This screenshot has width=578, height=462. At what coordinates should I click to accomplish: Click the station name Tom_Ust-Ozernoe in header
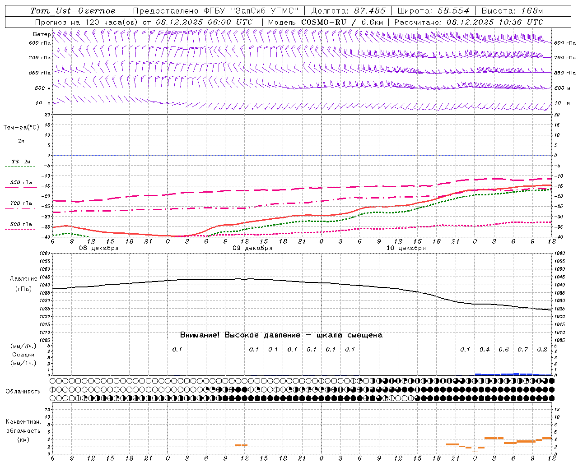point(73,11)
